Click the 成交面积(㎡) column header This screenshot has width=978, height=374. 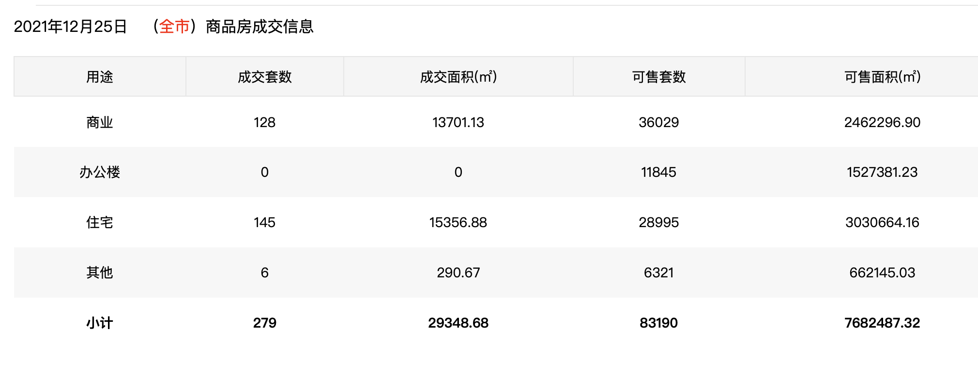(x=458, y=77)
